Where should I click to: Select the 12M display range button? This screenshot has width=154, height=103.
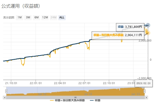[45, 18]
